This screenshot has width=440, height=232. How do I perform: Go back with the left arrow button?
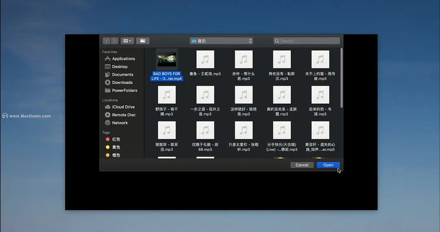coord(106,41)
